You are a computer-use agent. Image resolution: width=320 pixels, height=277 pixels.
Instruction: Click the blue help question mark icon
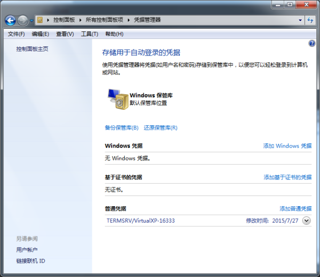[x=312, y=44]
